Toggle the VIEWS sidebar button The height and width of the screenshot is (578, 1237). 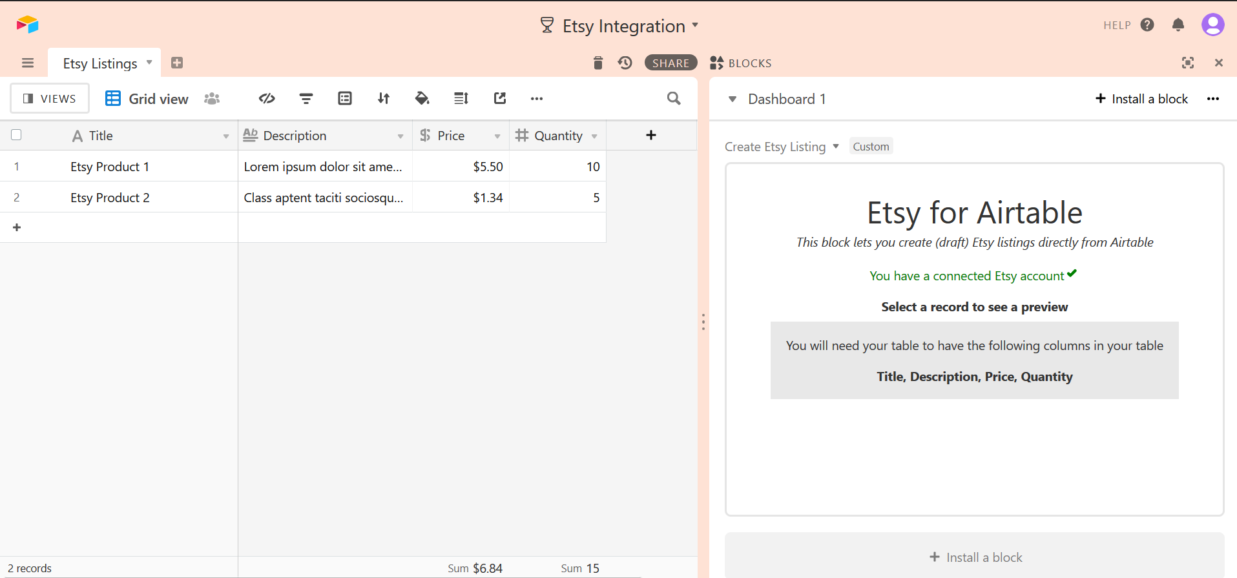coord(50,98)
